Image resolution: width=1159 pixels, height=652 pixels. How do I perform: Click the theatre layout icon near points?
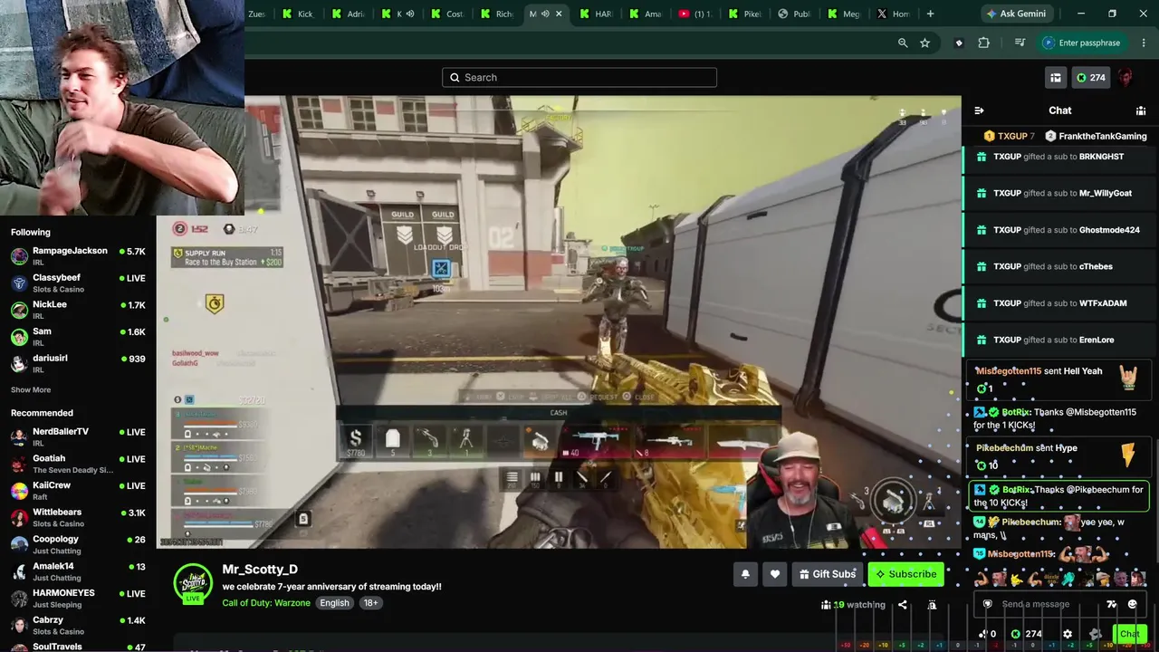click(x=1056, y=78)
